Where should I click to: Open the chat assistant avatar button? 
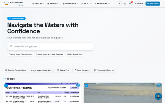tap(158, 96)
